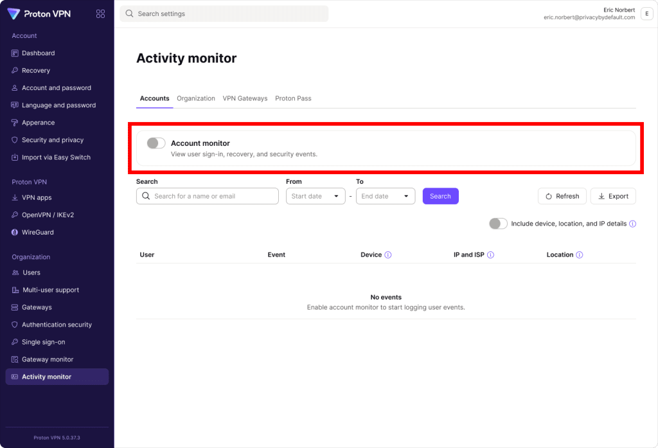Click the Dashboard icon in the sidebar

click(15, 53)
